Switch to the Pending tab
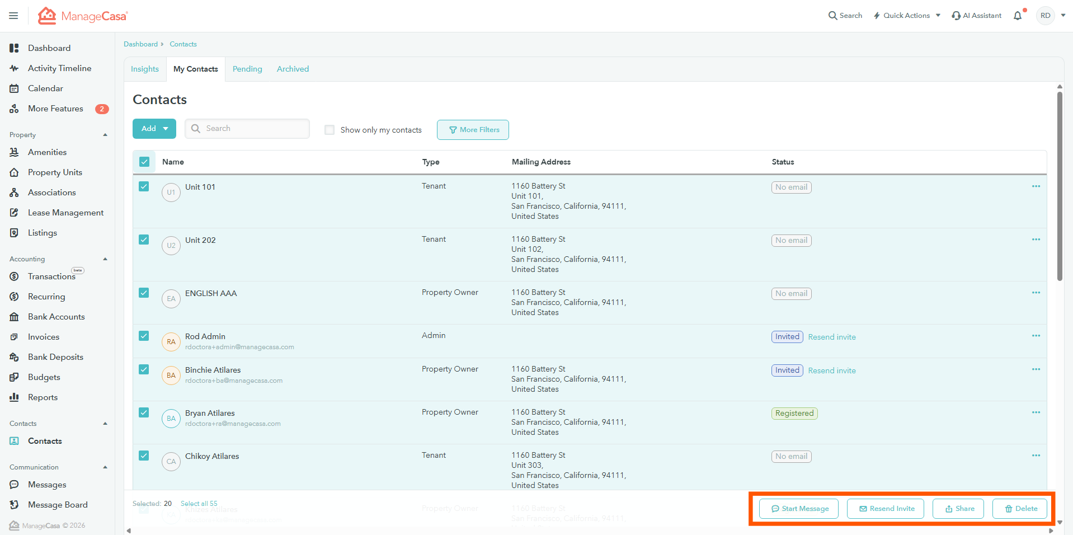This screenshot has width=1073, height=535. coord(247,69)
